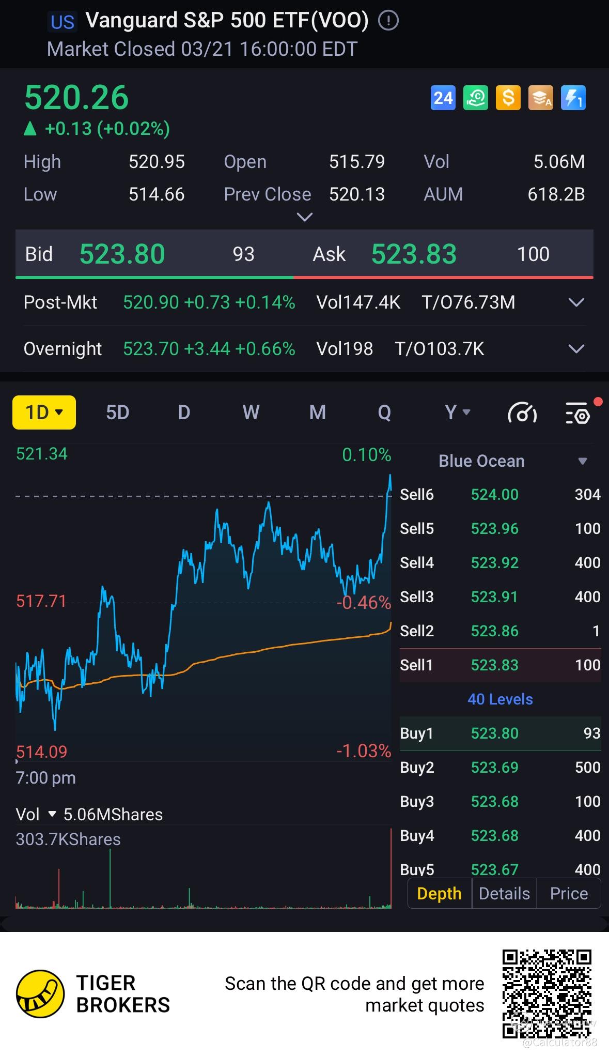The width and height of the screenshot is (609, 1056).
Task: Tap the High value 520.95
Action: tap(157, 162)
